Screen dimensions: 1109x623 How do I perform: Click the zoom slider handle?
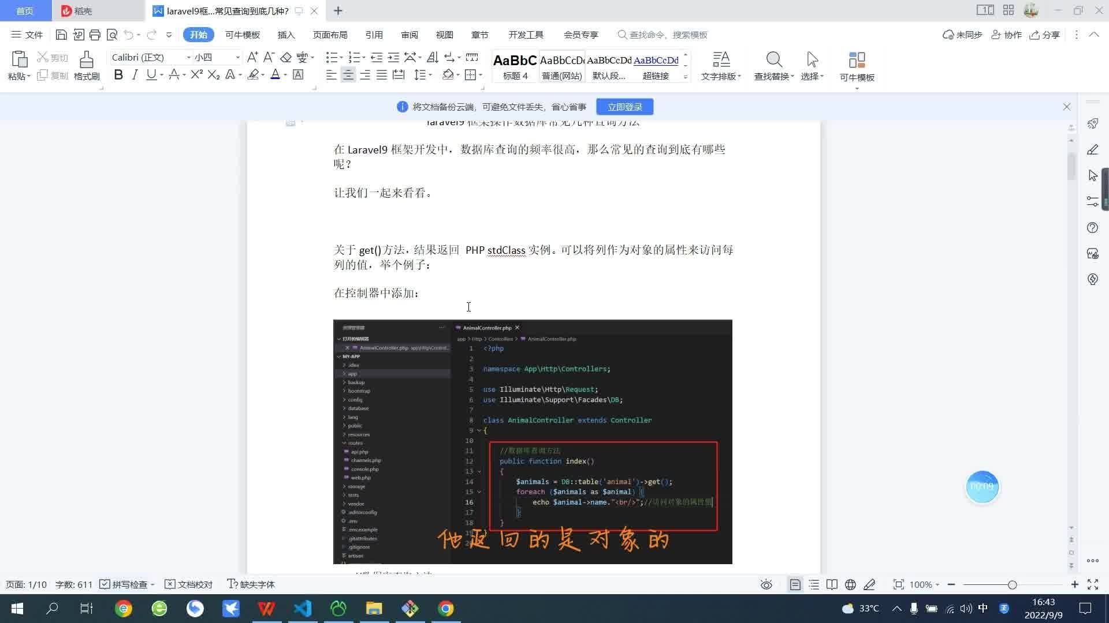(x=1012, y=584)
